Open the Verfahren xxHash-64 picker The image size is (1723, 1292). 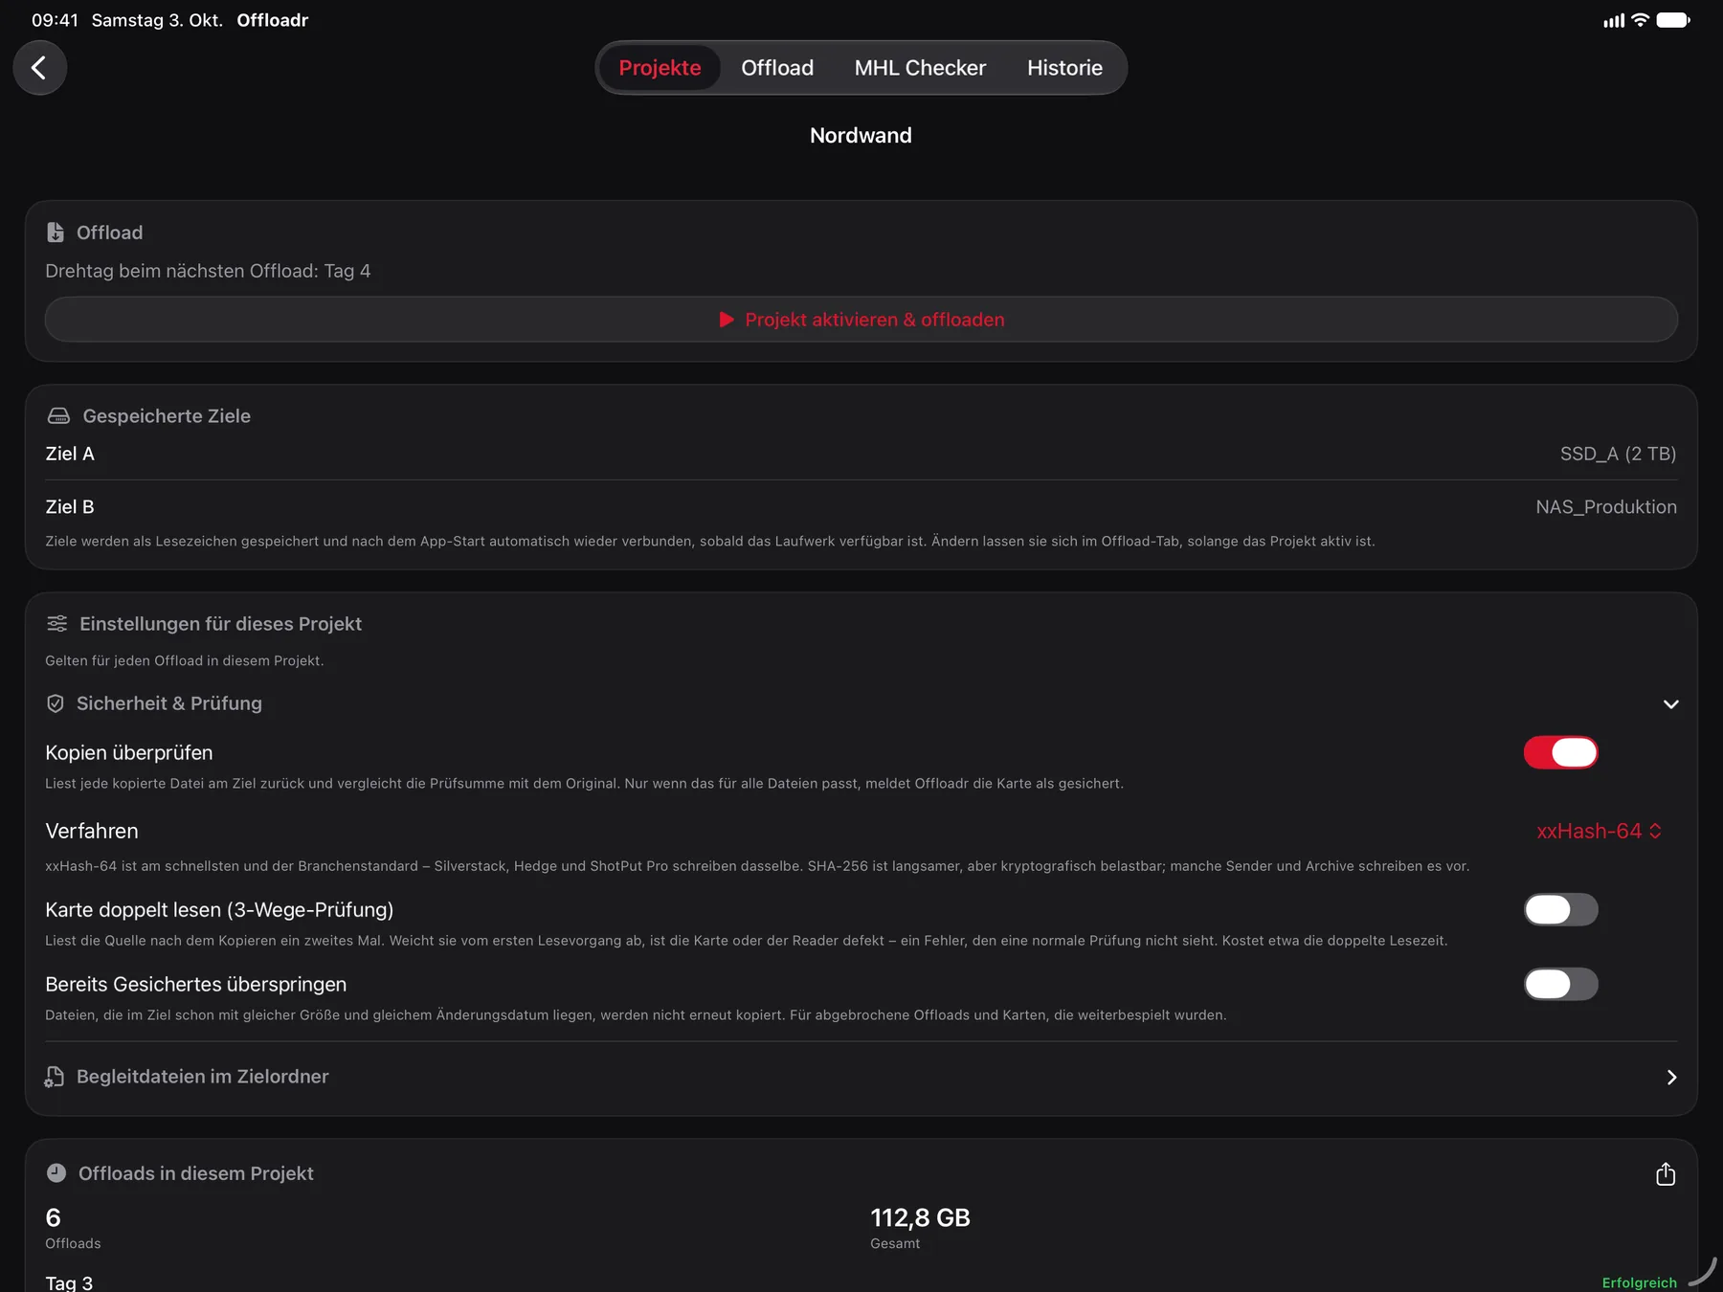[x=1599, y=831]
